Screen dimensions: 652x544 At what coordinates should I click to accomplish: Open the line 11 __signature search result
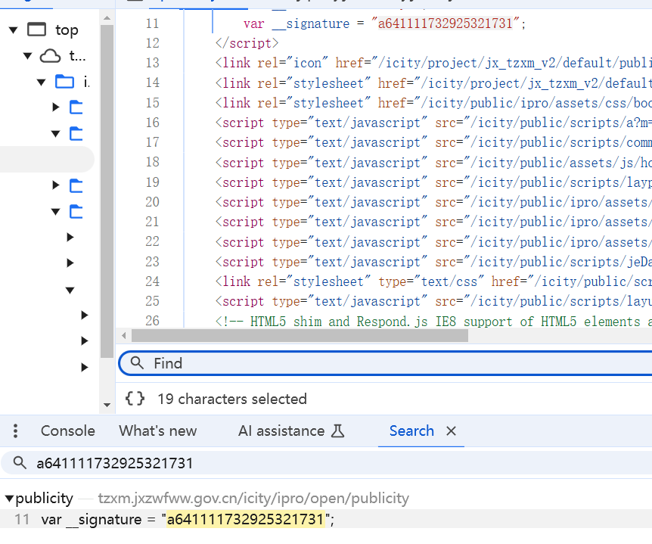coord(187,520)
